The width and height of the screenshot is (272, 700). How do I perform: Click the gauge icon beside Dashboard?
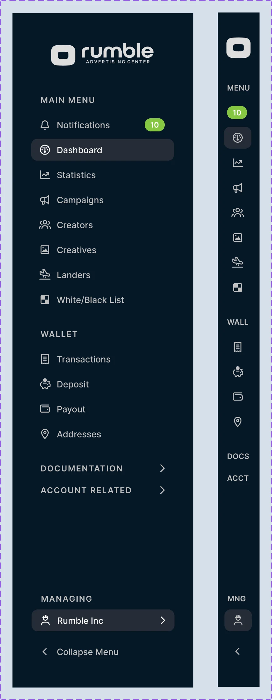(x=45, y=150)
